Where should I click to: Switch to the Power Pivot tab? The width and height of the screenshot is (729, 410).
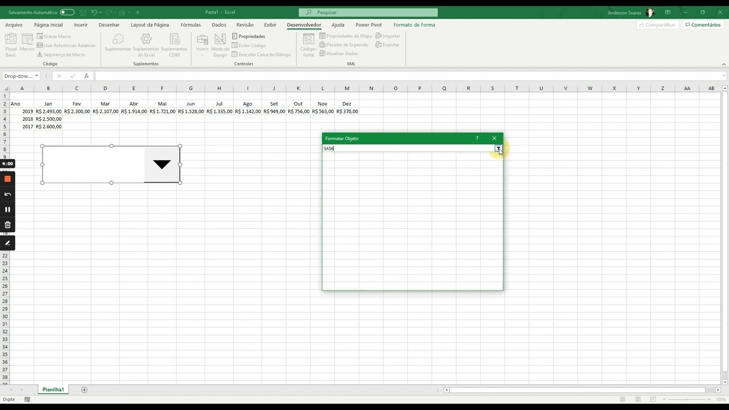click(x=368, y=24)
